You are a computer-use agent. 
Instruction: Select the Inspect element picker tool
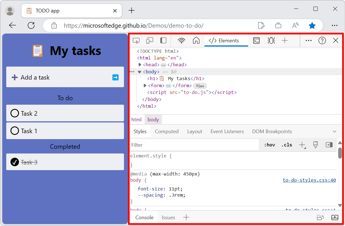coord(136,40)
